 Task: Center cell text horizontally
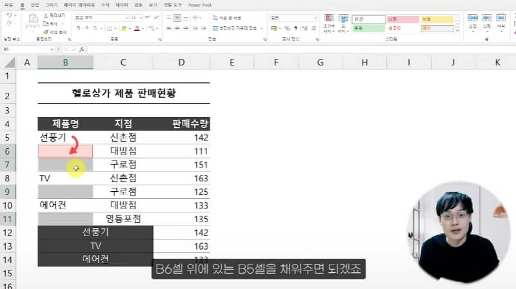[177, 28]
